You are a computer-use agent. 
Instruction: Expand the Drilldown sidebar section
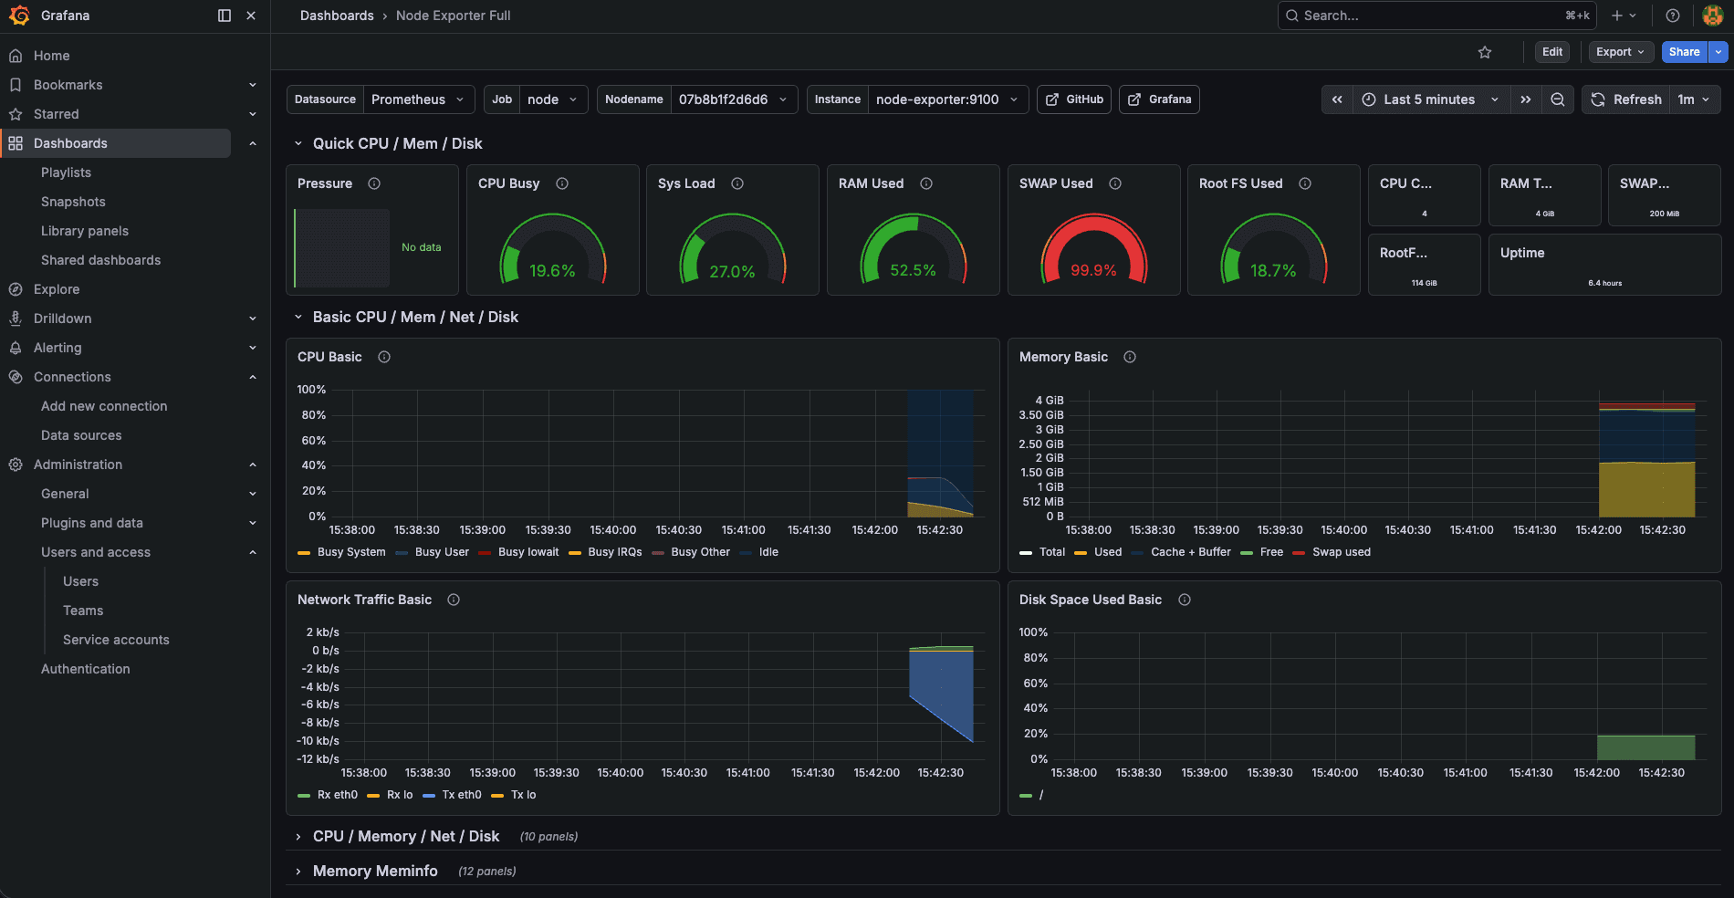253,318
